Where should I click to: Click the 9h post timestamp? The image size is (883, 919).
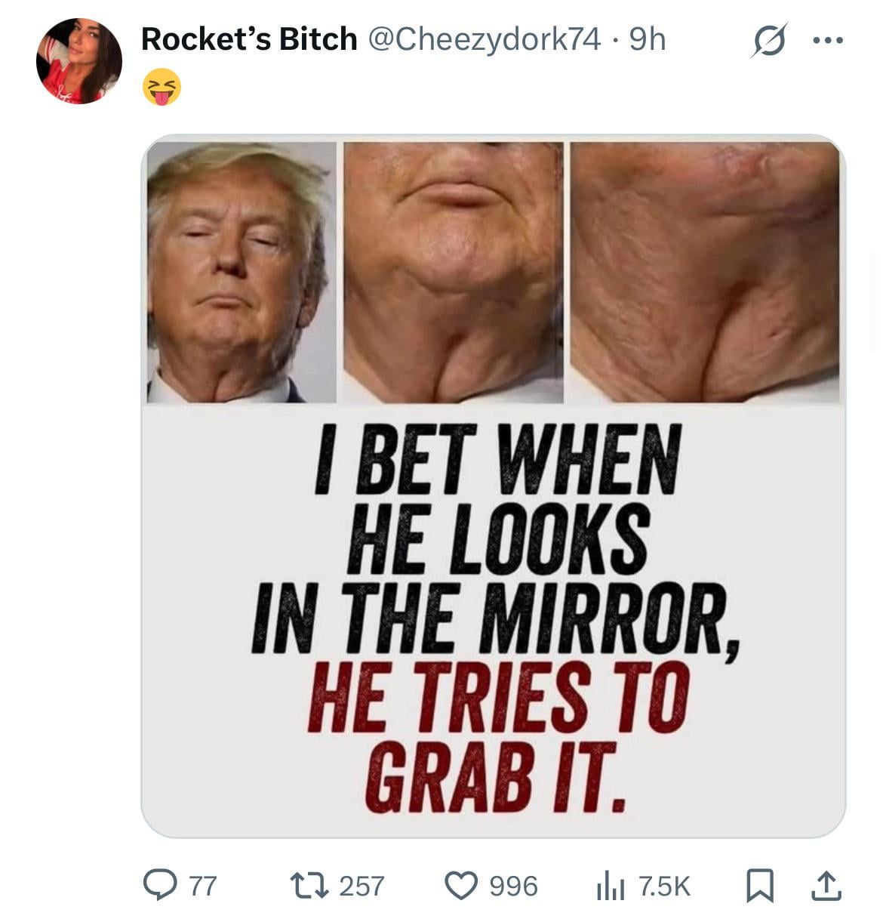(648, 39)
